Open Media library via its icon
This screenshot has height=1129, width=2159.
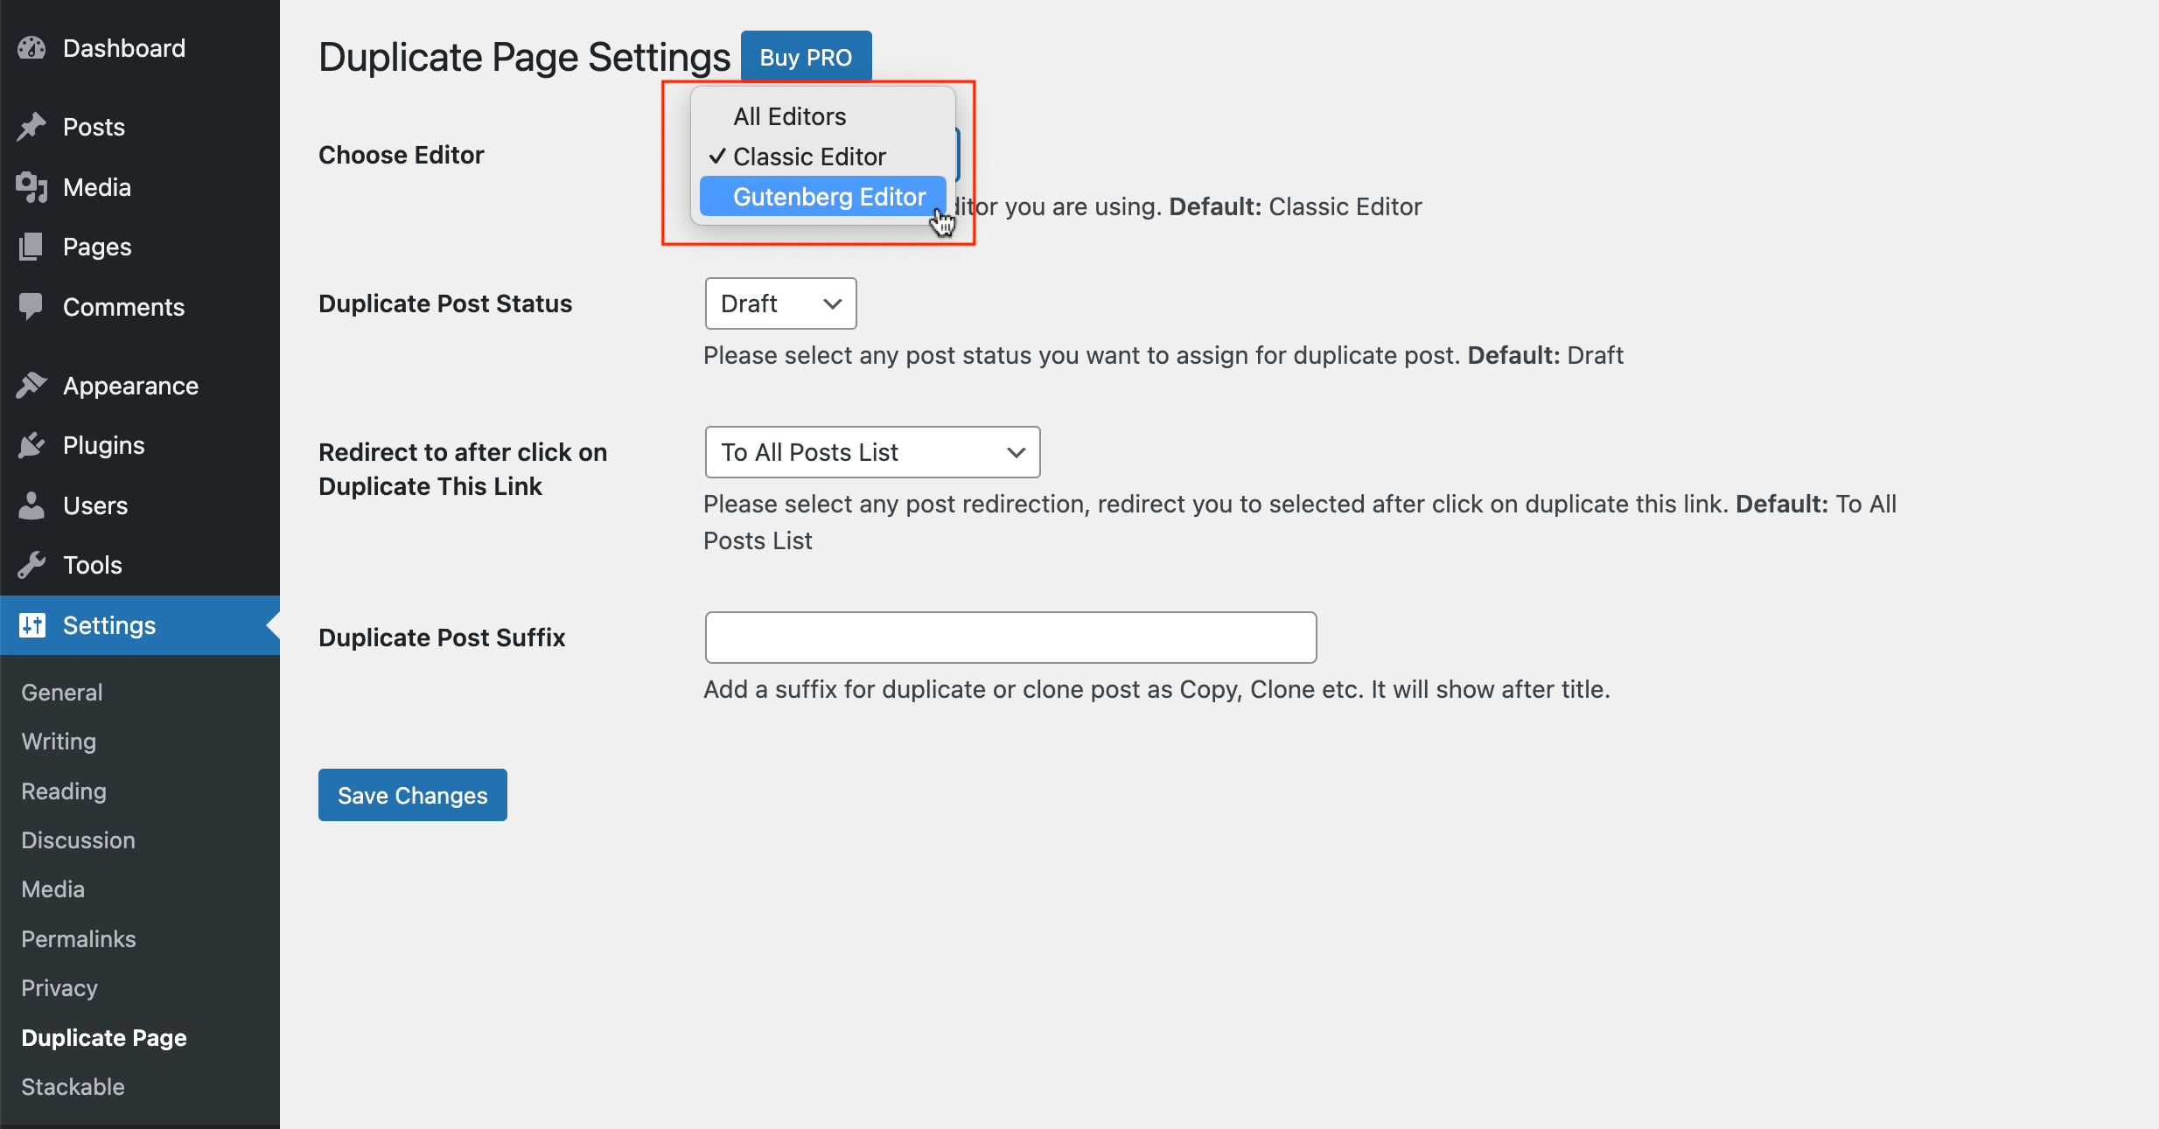(31, 186)
